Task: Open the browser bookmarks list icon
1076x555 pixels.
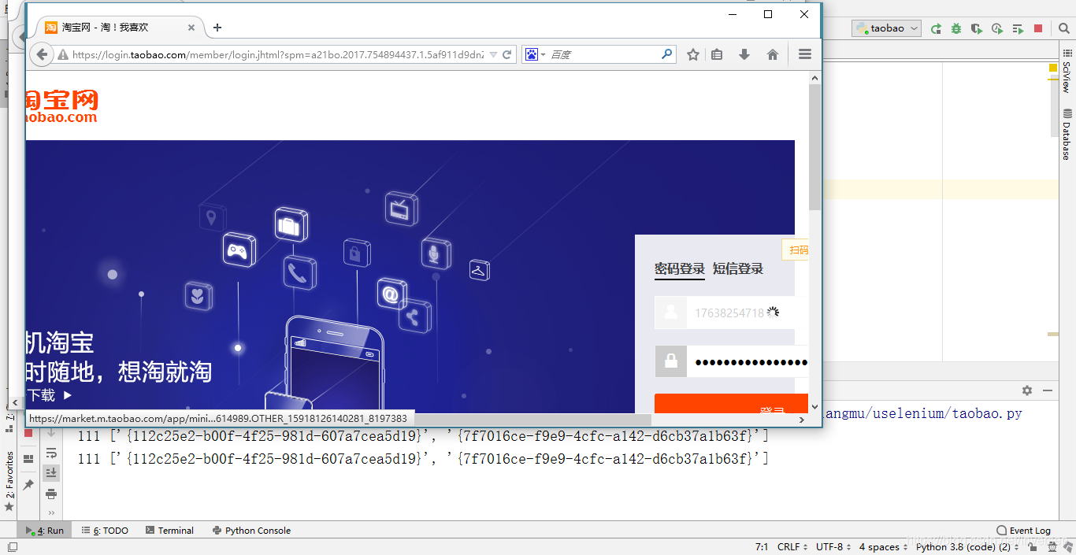Action: [x=717, y=54]
